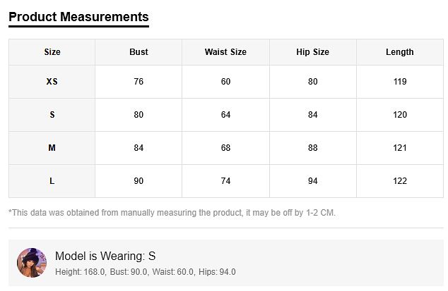
Task: Click the Length column header
Action: 399,52
